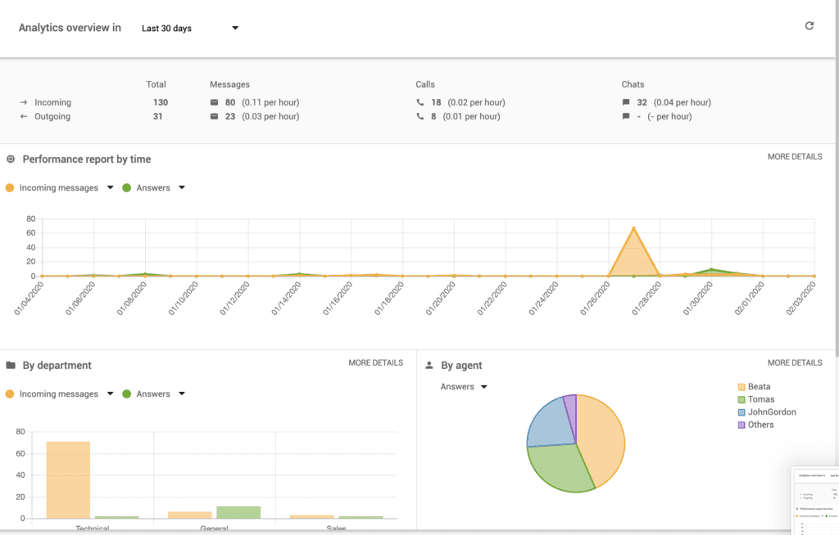Click the envelope icon next to 80 incoming messages
The width and height of the screenshot is (839, 535).
(x=216, y=102)
